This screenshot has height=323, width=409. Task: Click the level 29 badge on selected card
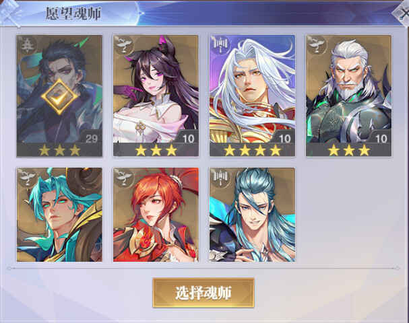coord(91,139)
